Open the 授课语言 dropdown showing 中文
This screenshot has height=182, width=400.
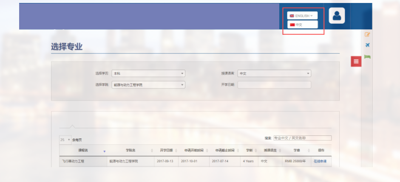click(274, 73)
